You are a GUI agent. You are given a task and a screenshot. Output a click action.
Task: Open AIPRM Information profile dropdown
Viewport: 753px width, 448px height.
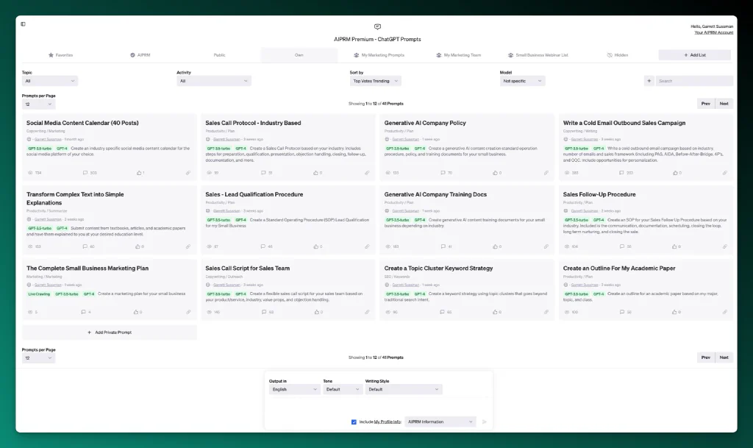point(440,422)
